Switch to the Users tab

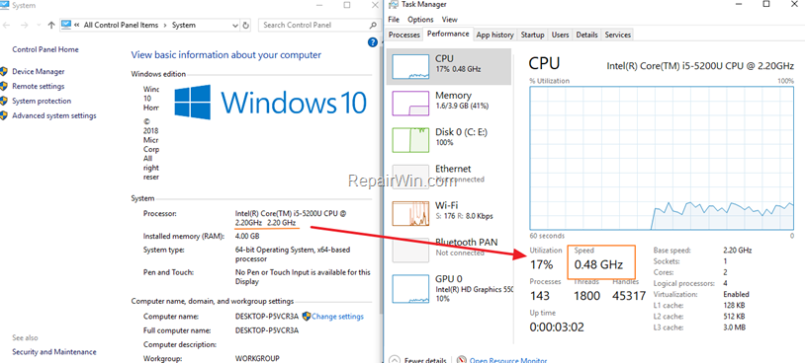(560, 35)
